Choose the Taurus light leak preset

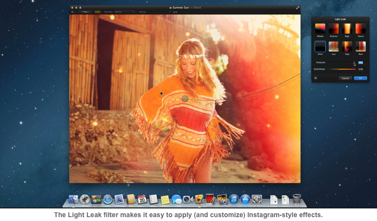[x=361, y=29]
